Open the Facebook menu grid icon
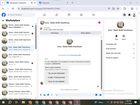This screenshot has height=105, width=140. pyautogui.click(x=124, y=15)
